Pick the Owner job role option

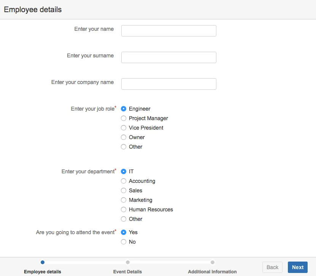124,137
